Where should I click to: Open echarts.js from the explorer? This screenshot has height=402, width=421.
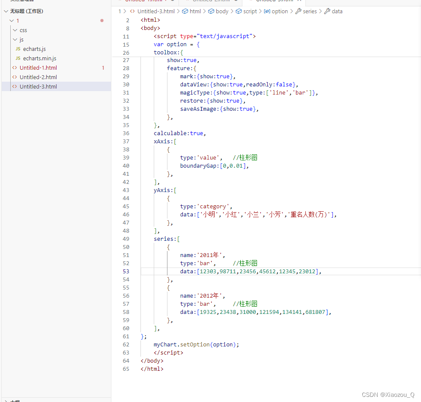coord(34,49)
